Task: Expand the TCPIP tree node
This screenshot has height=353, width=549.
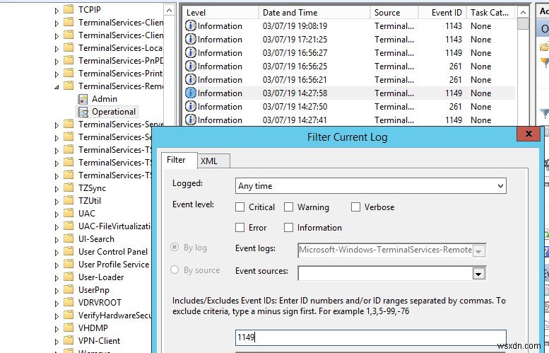Action: coord(57,11)
